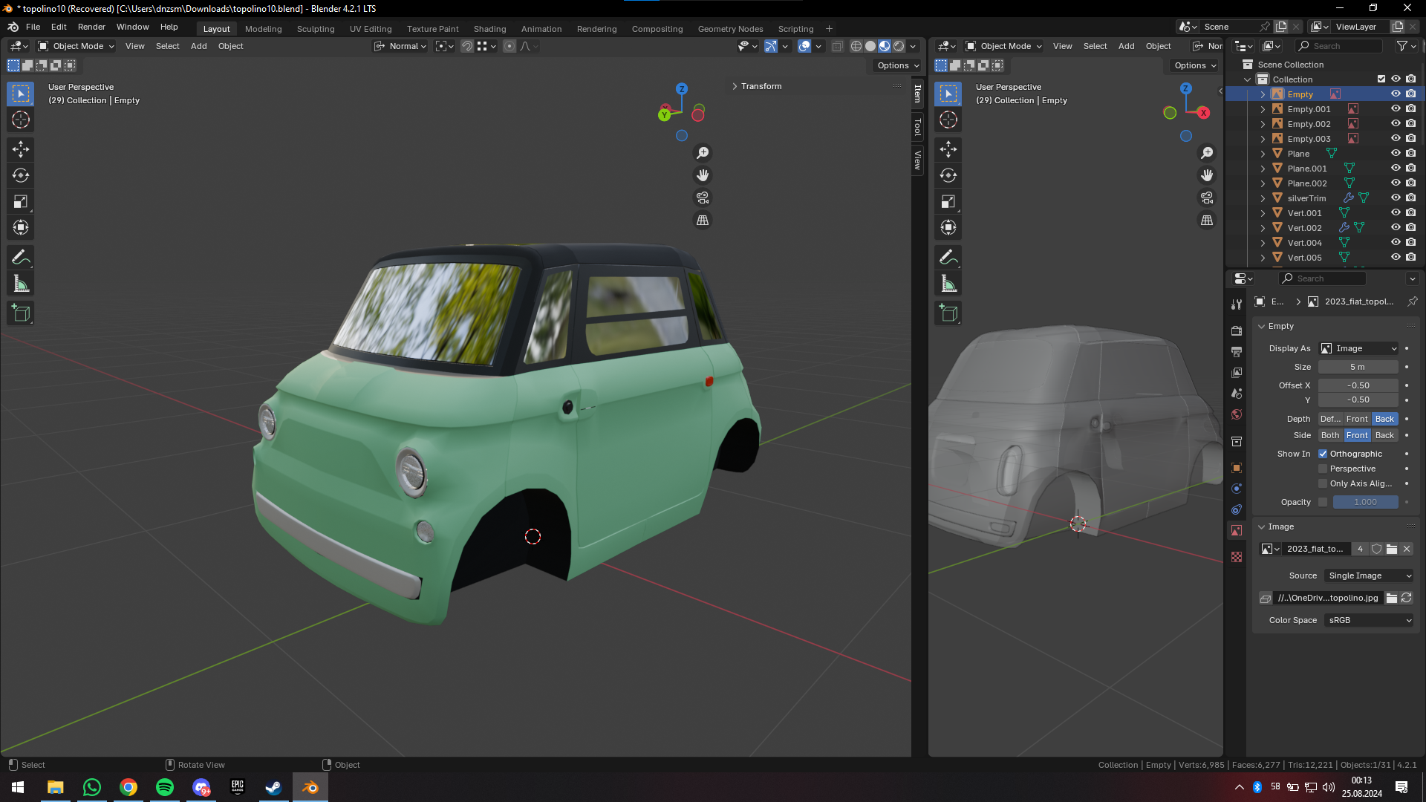This screenshot has width=1426, height=802.
Task: Adjust the Opacity slider
Action: (1365, 502)
